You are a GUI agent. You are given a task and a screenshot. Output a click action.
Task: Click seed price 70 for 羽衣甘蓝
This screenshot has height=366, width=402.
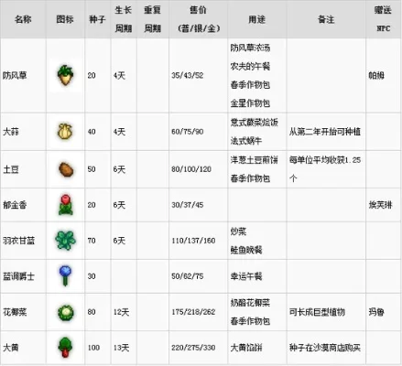pyautogui.click(x=92, y=241)
